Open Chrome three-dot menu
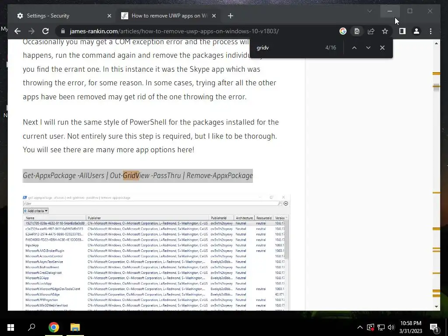The image size is (448, 336). pyautogui.click(x=430, y=31)
